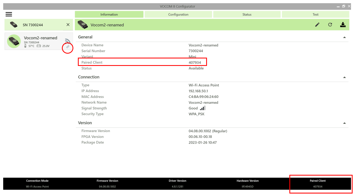Click the Connection section heading
355x194 pixels.
click(x=89, y=77)
